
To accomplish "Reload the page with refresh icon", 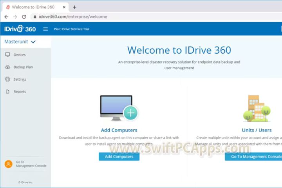I will tap(24, 17).
